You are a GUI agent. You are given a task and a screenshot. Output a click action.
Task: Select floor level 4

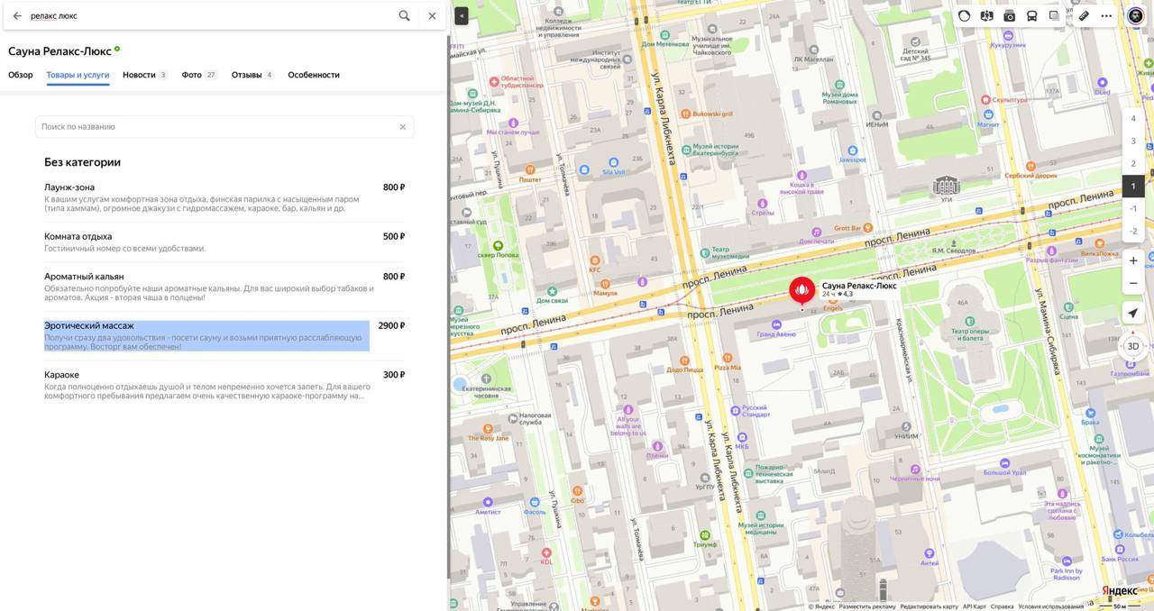[x=1133, y=119]
